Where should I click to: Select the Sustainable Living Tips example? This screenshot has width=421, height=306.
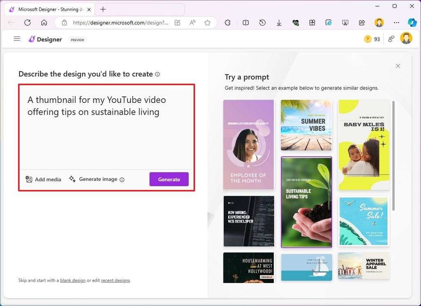(306, 202)
